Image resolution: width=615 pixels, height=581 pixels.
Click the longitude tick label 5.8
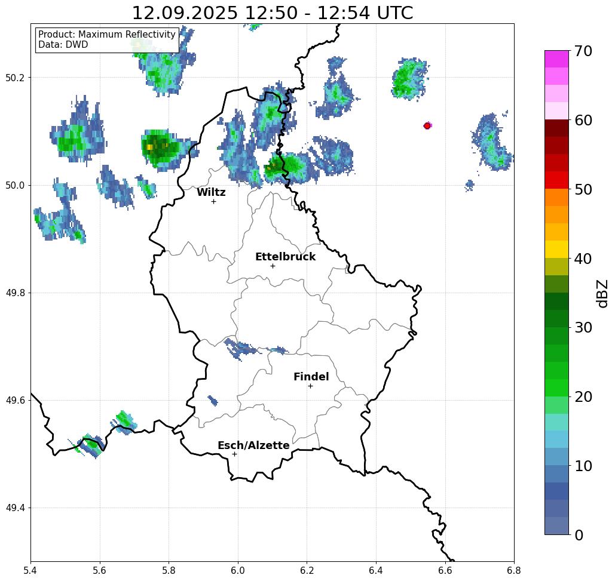pos(169,570)
